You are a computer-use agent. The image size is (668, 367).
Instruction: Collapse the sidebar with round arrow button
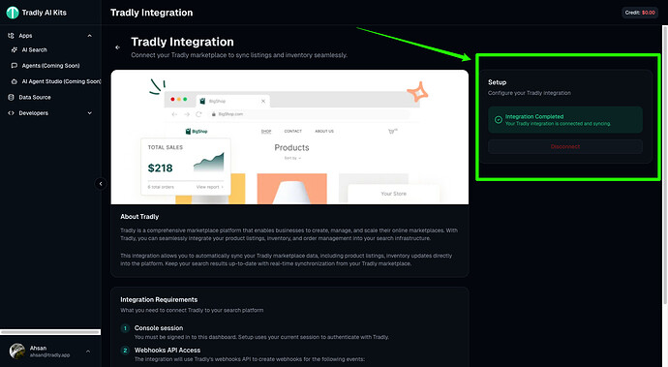[101, 184]
